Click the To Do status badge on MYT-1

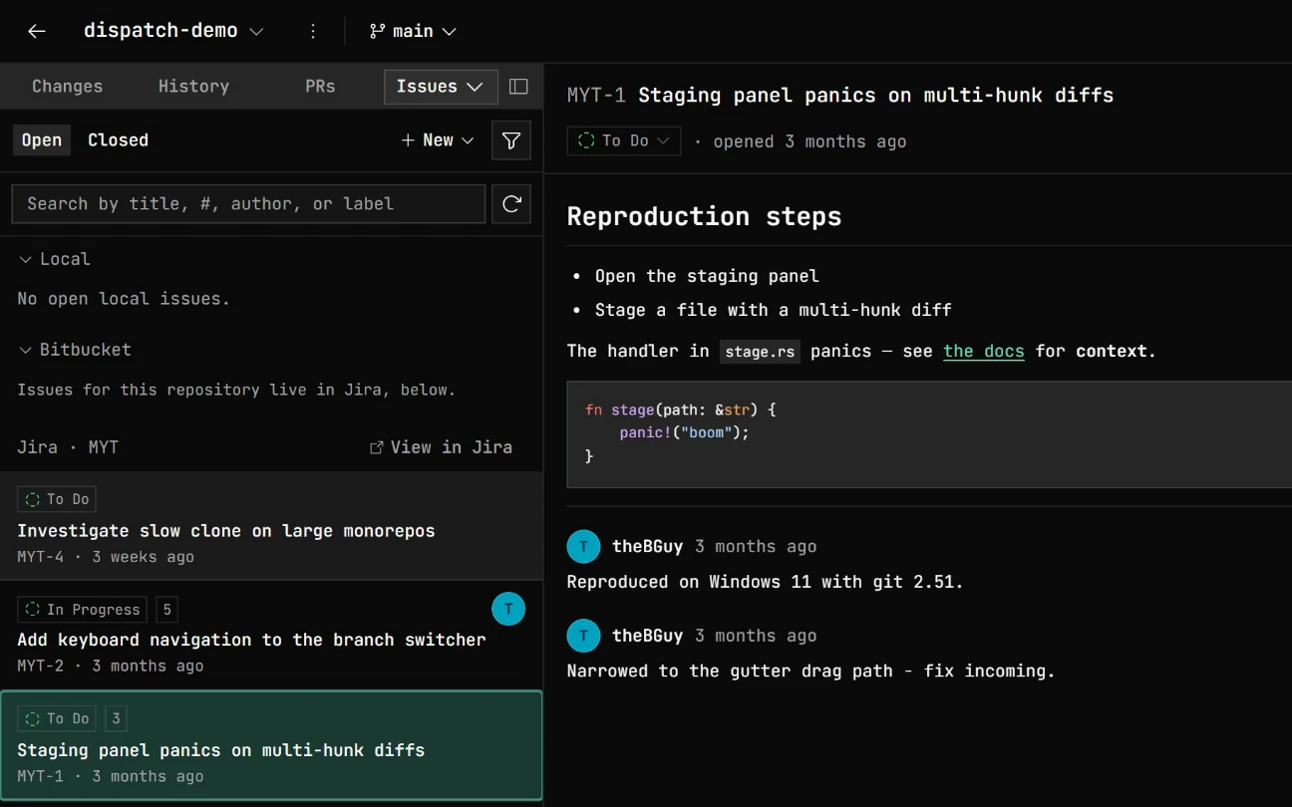tap(57, 718)
